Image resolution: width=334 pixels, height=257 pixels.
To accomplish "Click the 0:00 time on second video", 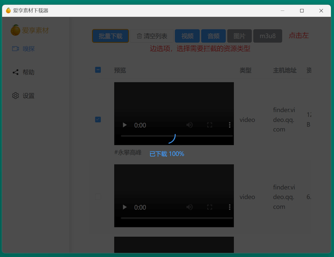I will (140, 207).
